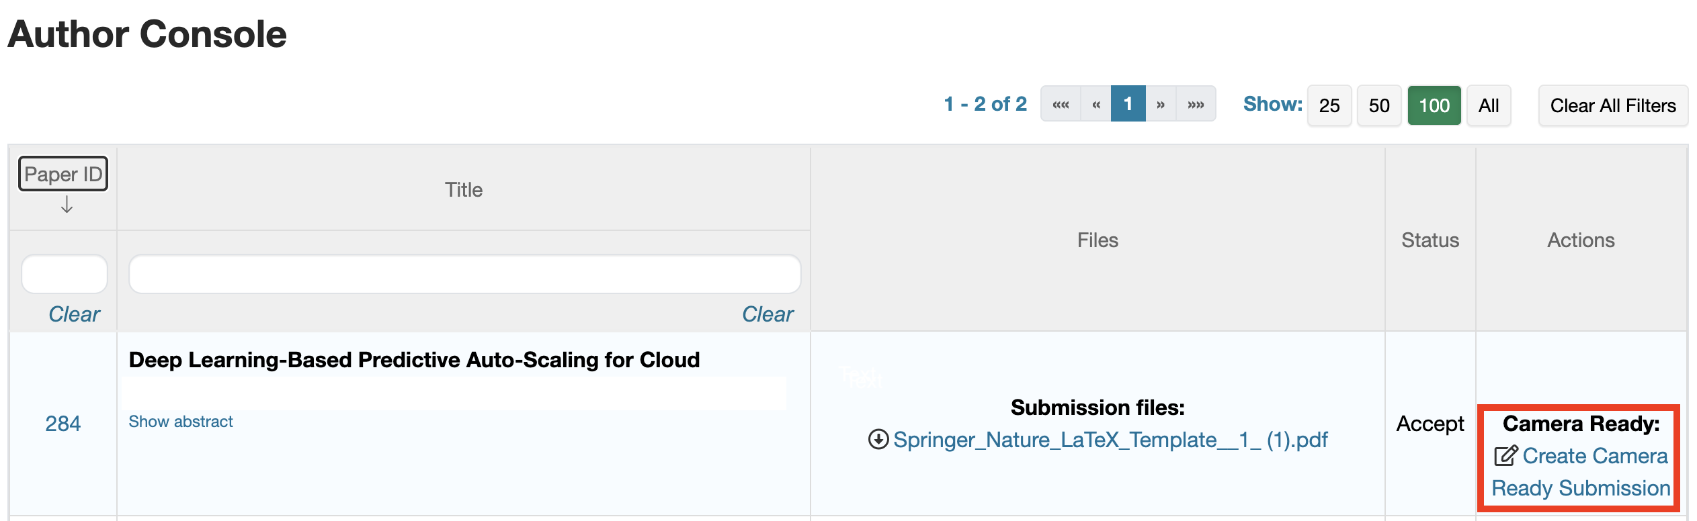Focus the Title filter input field

464,274
